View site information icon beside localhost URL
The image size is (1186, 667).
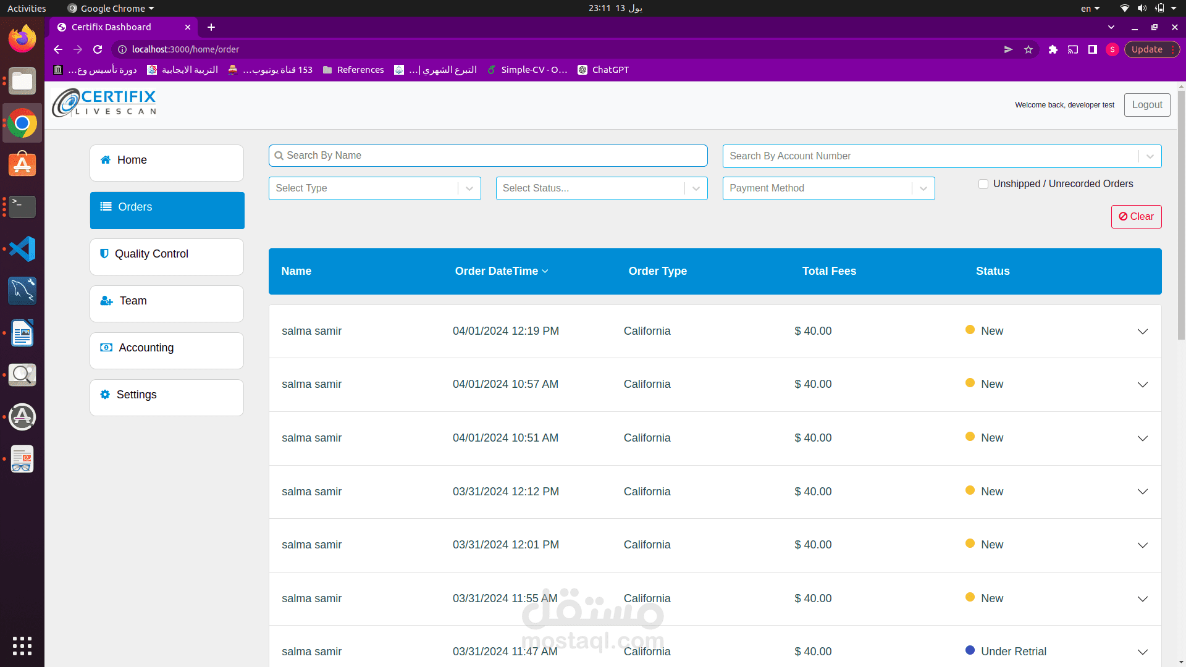point(122,49)
